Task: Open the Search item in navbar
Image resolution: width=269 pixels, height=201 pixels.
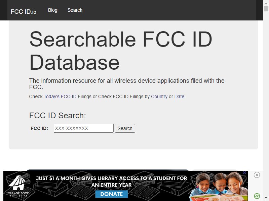Action: (75, 10)
